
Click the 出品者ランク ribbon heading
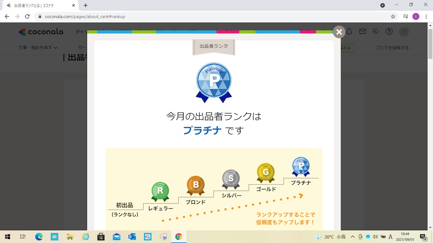pos(214,47)
